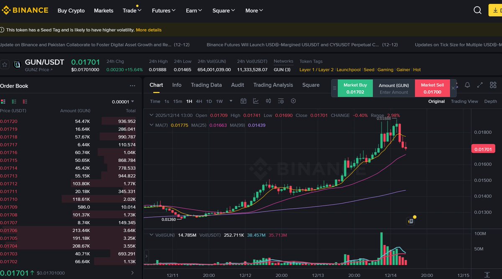This screenshot has width=502, height=279.
Task: Select the 1H time interval
Action: (190, 101)
